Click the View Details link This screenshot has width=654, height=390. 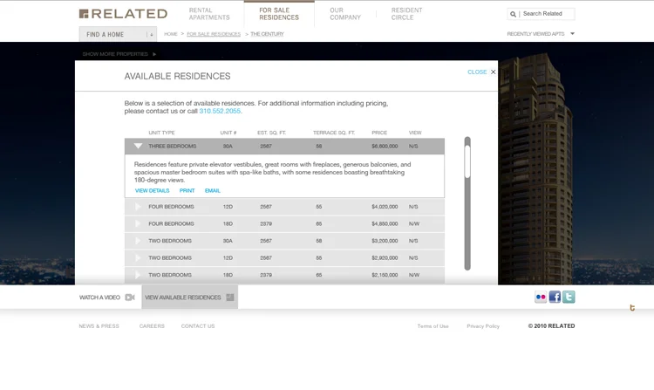click(x=153, y=190)
